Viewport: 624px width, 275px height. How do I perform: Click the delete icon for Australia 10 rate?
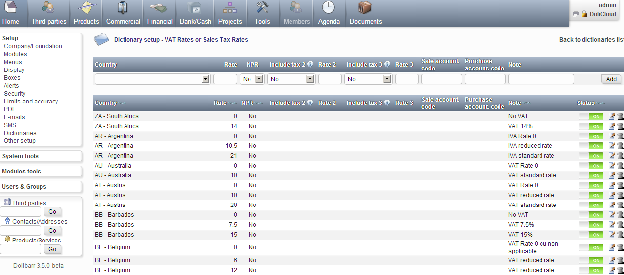click(x=620, y=175)
